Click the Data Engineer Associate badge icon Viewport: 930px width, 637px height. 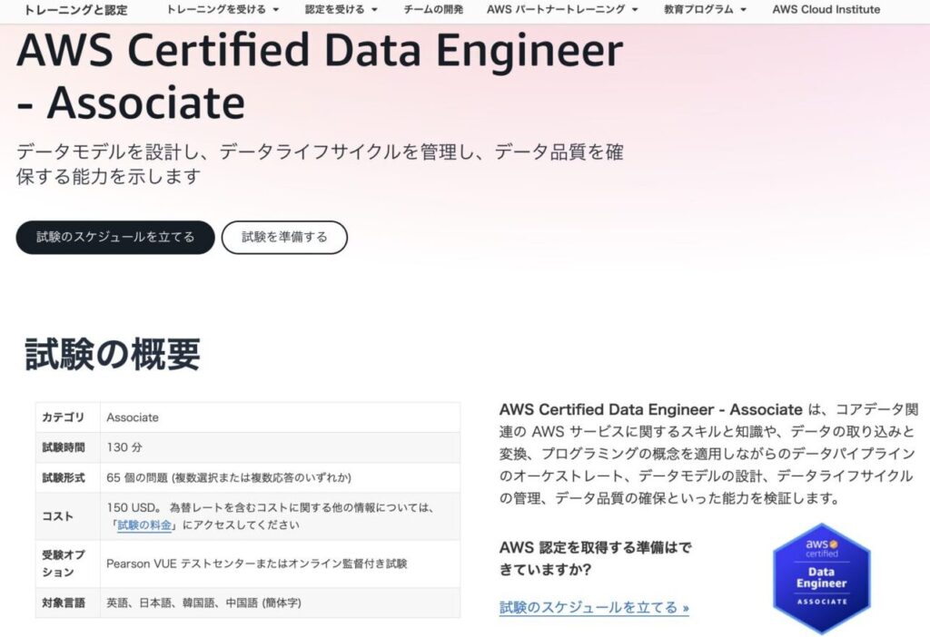821,578
